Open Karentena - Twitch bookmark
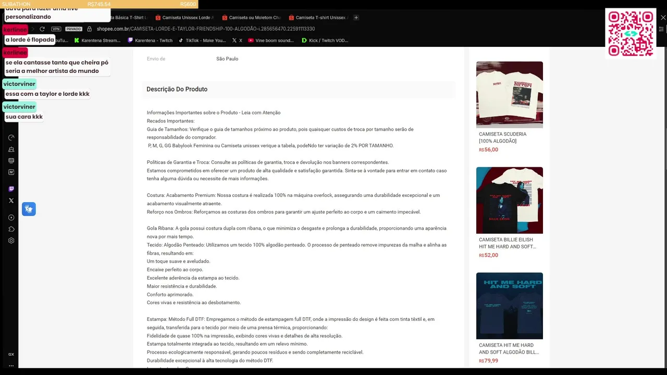This screenshot has width=667, height=375. (x=150, y=41)
